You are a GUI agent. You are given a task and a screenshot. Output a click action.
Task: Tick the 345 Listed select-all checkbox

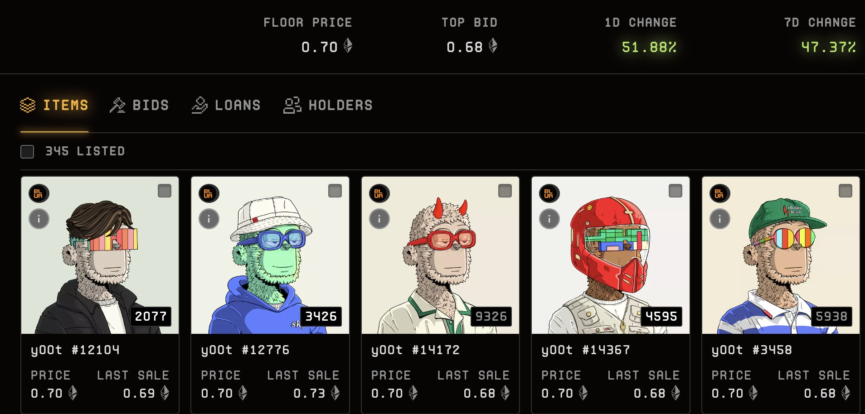[27, 152]
